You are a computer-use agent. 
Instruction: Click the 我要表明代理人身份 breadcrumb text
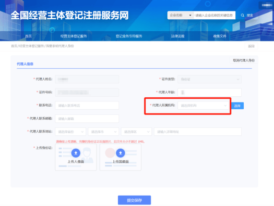(60, 46)
